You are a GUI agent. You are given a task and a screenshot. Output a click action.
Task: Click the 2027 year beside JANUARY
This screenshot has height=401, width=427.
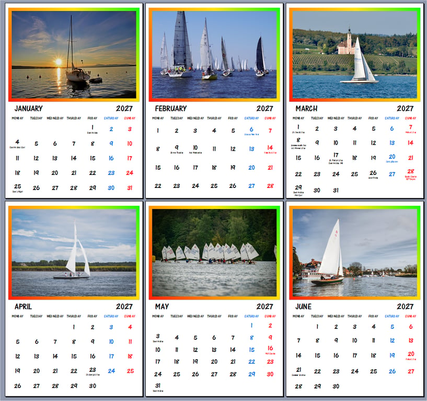(x=124, y=109)
